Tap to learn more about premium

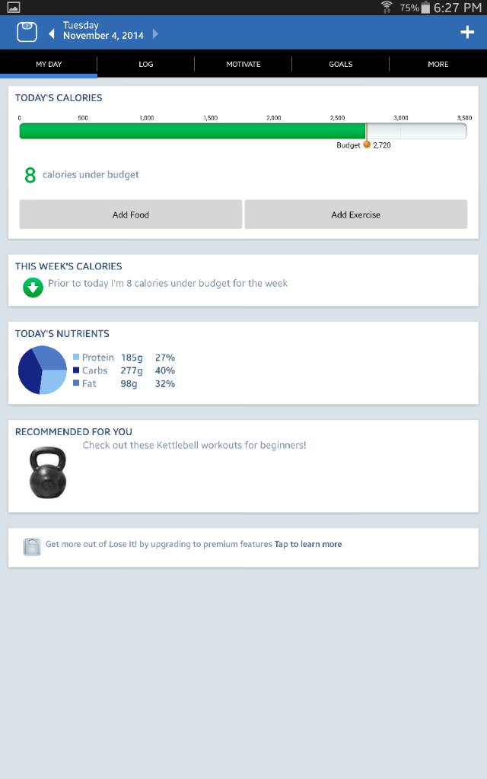coord(308,544)
